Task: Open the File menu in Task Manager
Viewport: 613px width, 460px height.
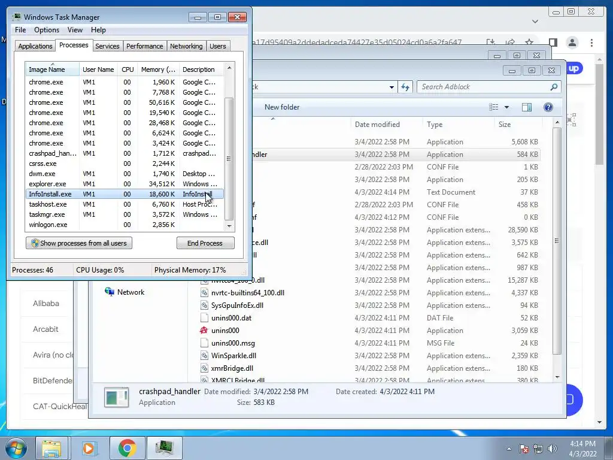Action: 20,30
